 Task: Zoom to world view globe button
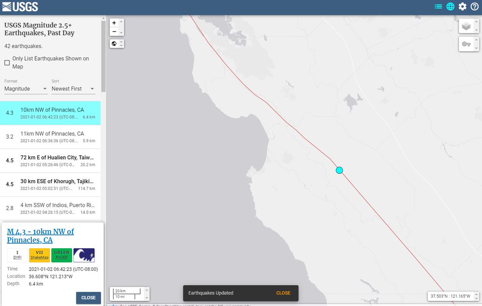click(114, 43)
